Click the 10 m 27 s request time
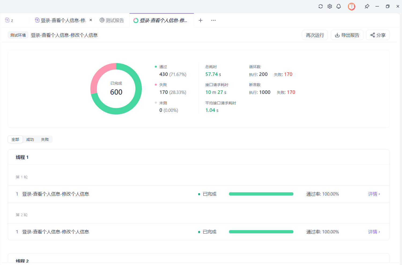 216,92
